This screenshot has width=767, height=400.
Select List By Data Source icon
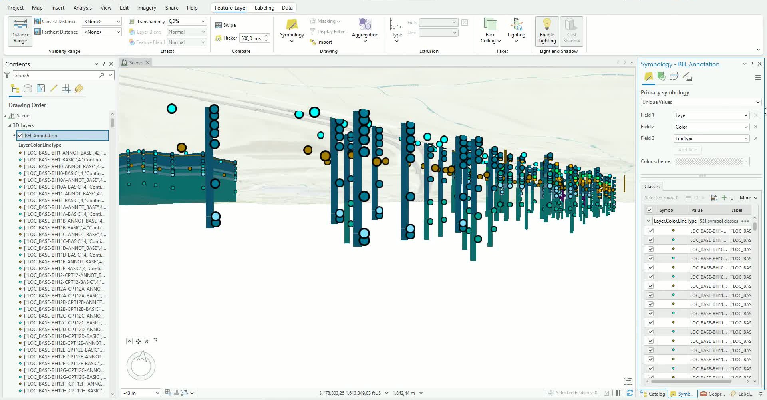[28, 88]
